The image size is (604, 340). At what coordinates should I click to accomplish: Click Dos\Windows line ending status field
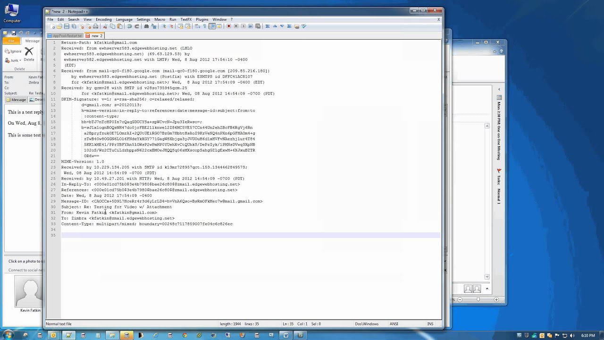tap(367, 324)
